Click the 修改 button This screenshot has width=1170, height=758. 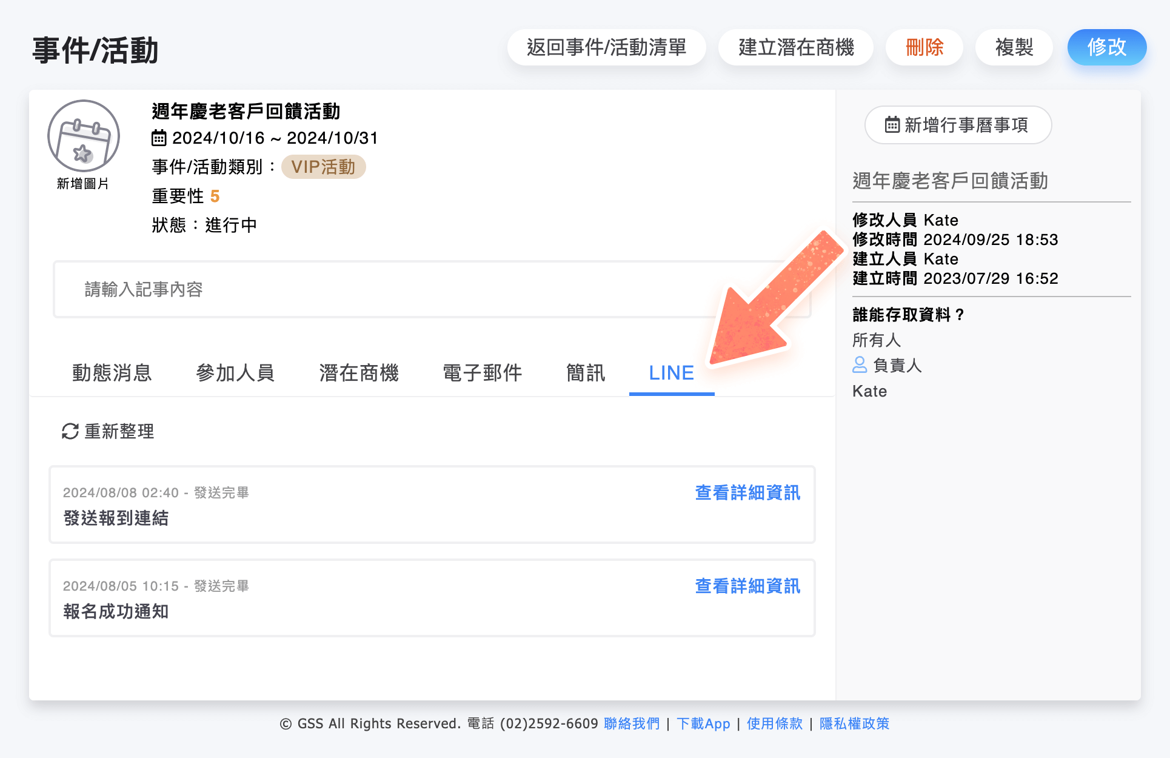point(1106,47)
